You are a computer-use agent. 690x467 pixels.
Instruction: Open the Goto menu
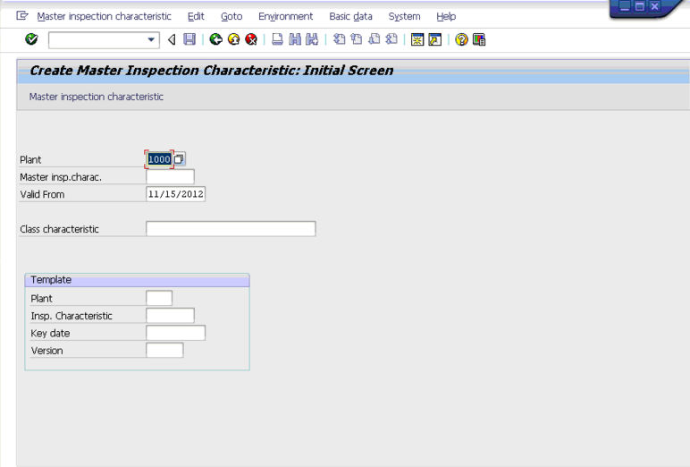pyautogui.click(x=231, y=16)
